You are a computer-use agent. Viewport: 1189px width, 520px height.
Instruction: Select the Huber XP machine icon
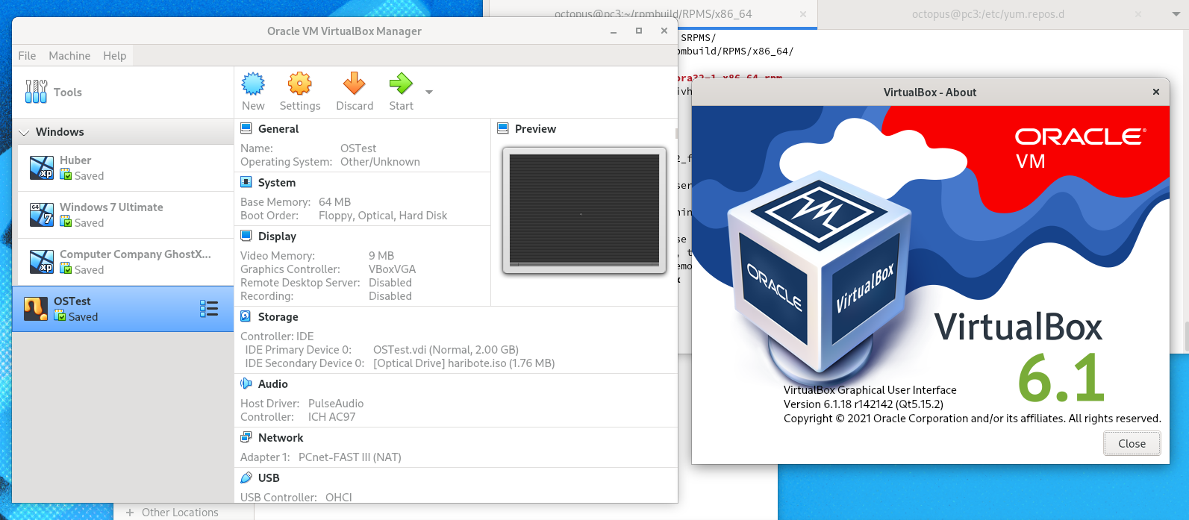click(x=42, y=168)
